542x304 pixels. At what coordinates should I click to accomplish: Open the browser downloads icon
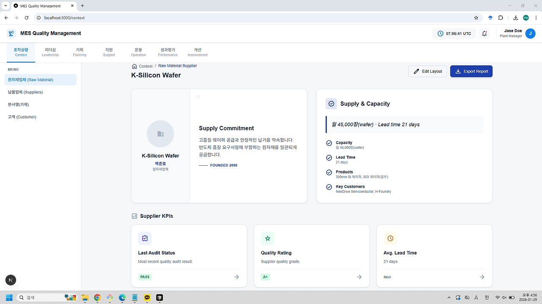pyautogui.click(x=516, y=18)
